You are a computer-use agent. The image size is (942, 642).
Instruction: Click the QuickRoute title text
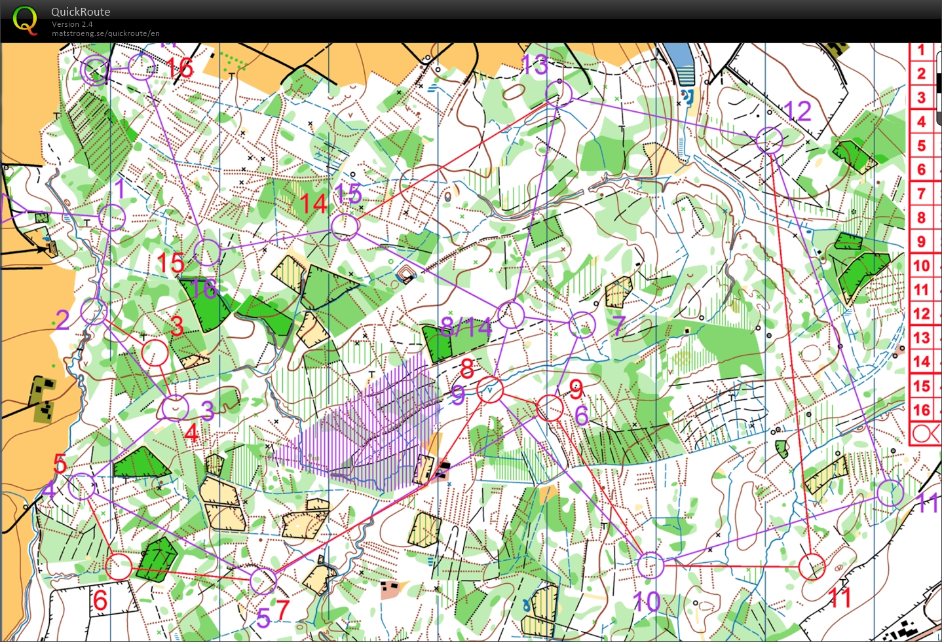tap(81, 12)
